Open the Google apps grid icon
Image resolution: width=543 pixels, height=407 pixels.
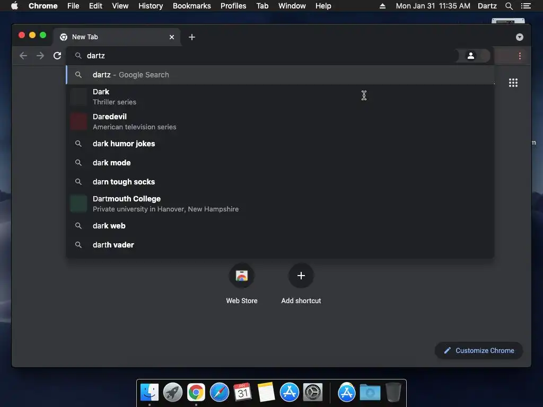513,83
